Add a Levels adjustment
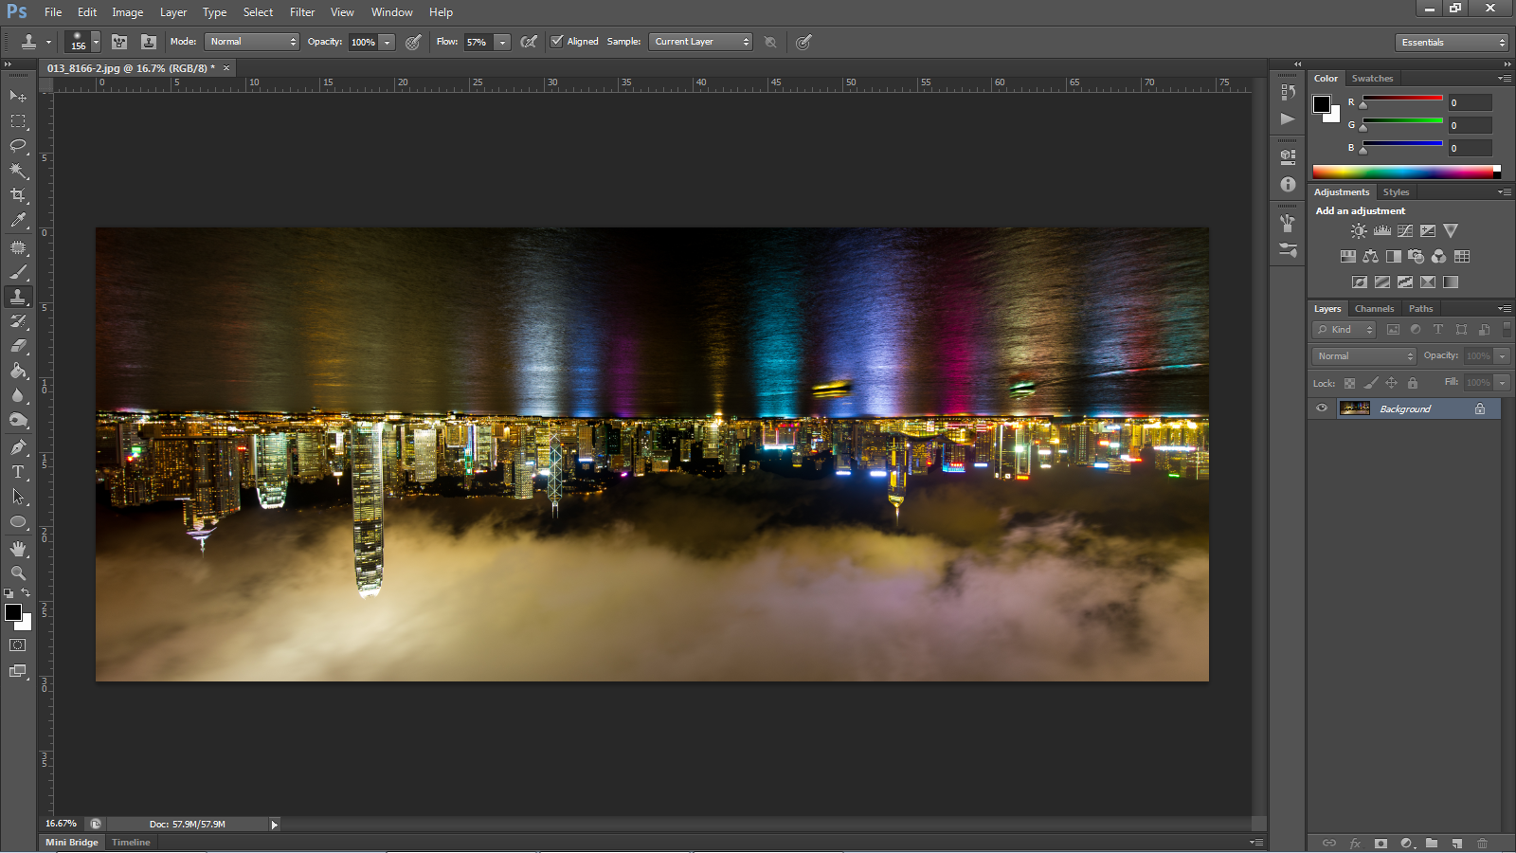The height and width of the screenshot is (853, 1516). click(1382, 231)
